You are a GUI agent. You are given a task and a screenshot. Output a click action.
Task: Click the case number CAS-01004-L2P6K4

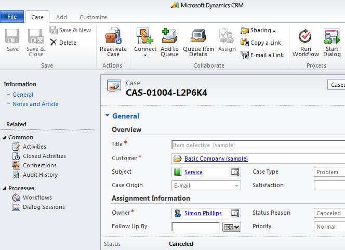click(166, 93)
